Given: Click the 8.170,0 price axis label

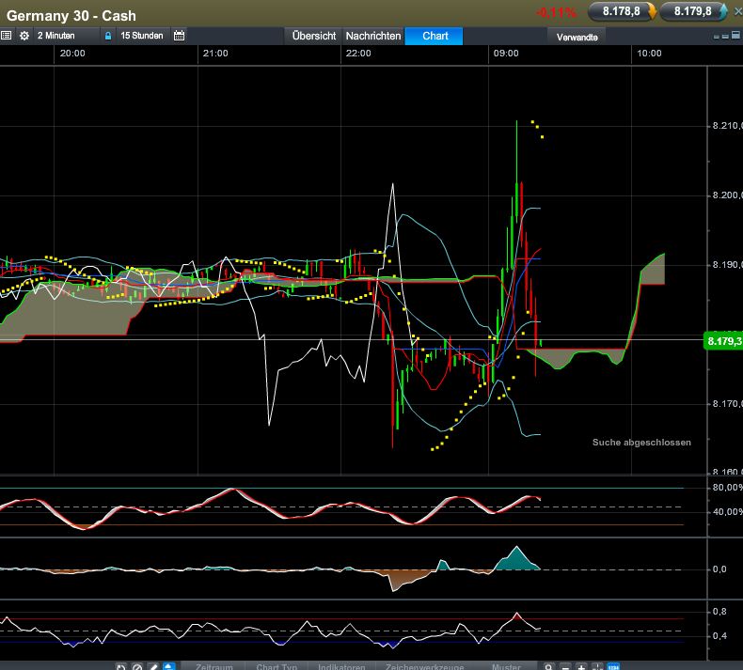Looking at the screenshot, I should 727,403.
